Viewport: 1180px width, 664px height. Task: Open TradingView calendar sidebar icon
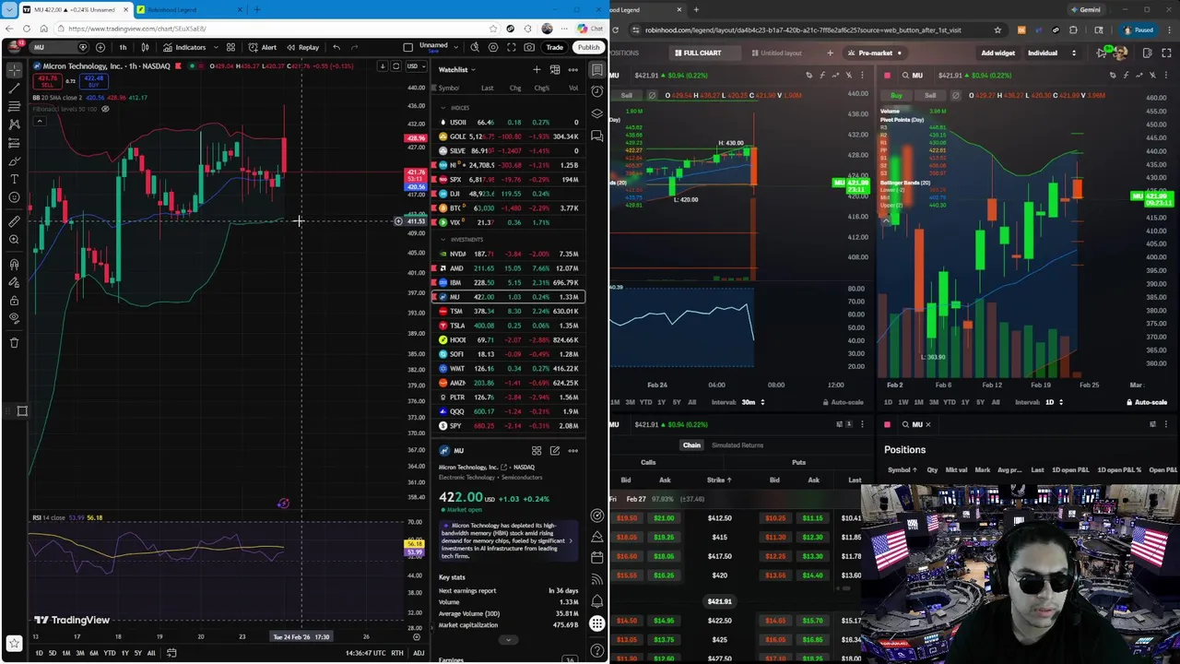(x=597, y=557)
